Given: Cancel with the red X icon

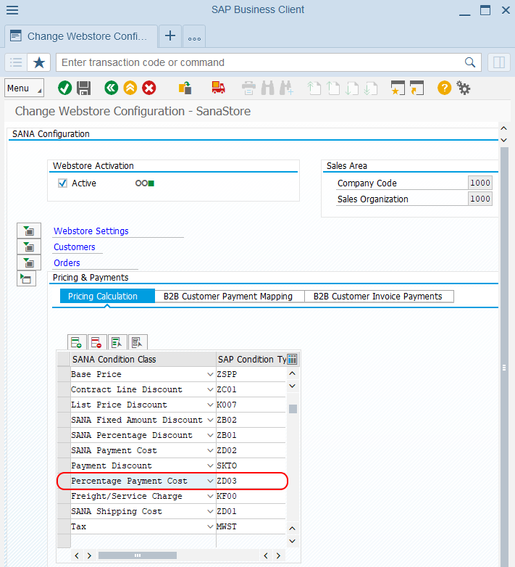Looking at the screenshot, I should [148, 88].
